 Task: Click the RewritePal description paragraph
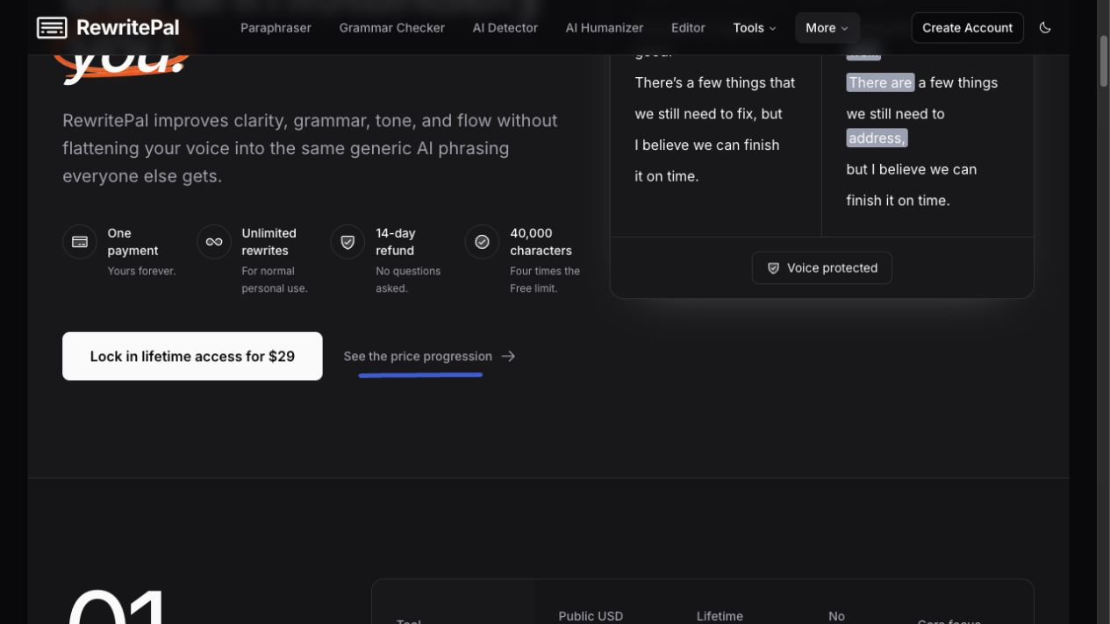tap(310, 148)
